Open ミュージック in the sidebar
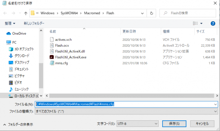Screen dimensions: 220x131 [21, 89]
